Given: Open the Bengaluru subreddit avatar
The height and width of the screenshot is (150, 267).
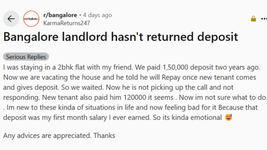Looking at the screenshot, I should tap(31, 19).
